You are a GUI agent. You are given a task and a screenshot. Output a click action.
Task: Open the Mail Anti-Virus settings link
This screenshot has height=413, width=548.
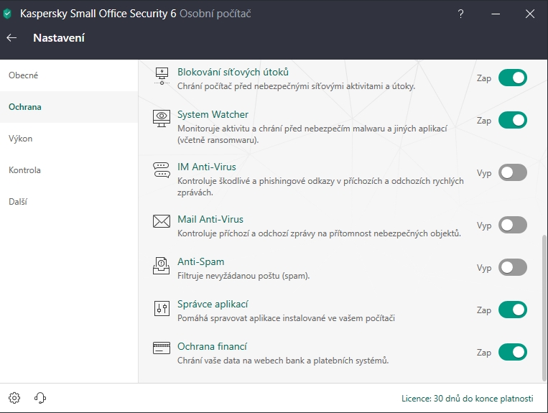210,219
